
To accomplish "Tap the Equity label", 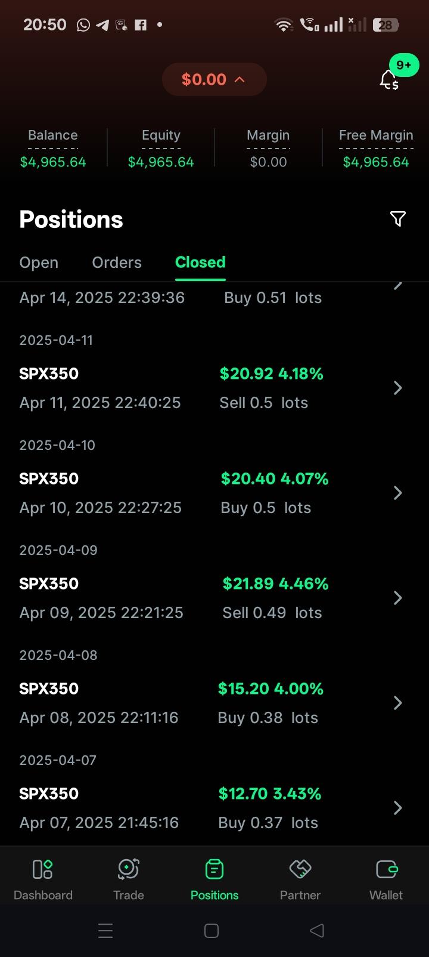I will pyautogui.click(x=161, y=135).
